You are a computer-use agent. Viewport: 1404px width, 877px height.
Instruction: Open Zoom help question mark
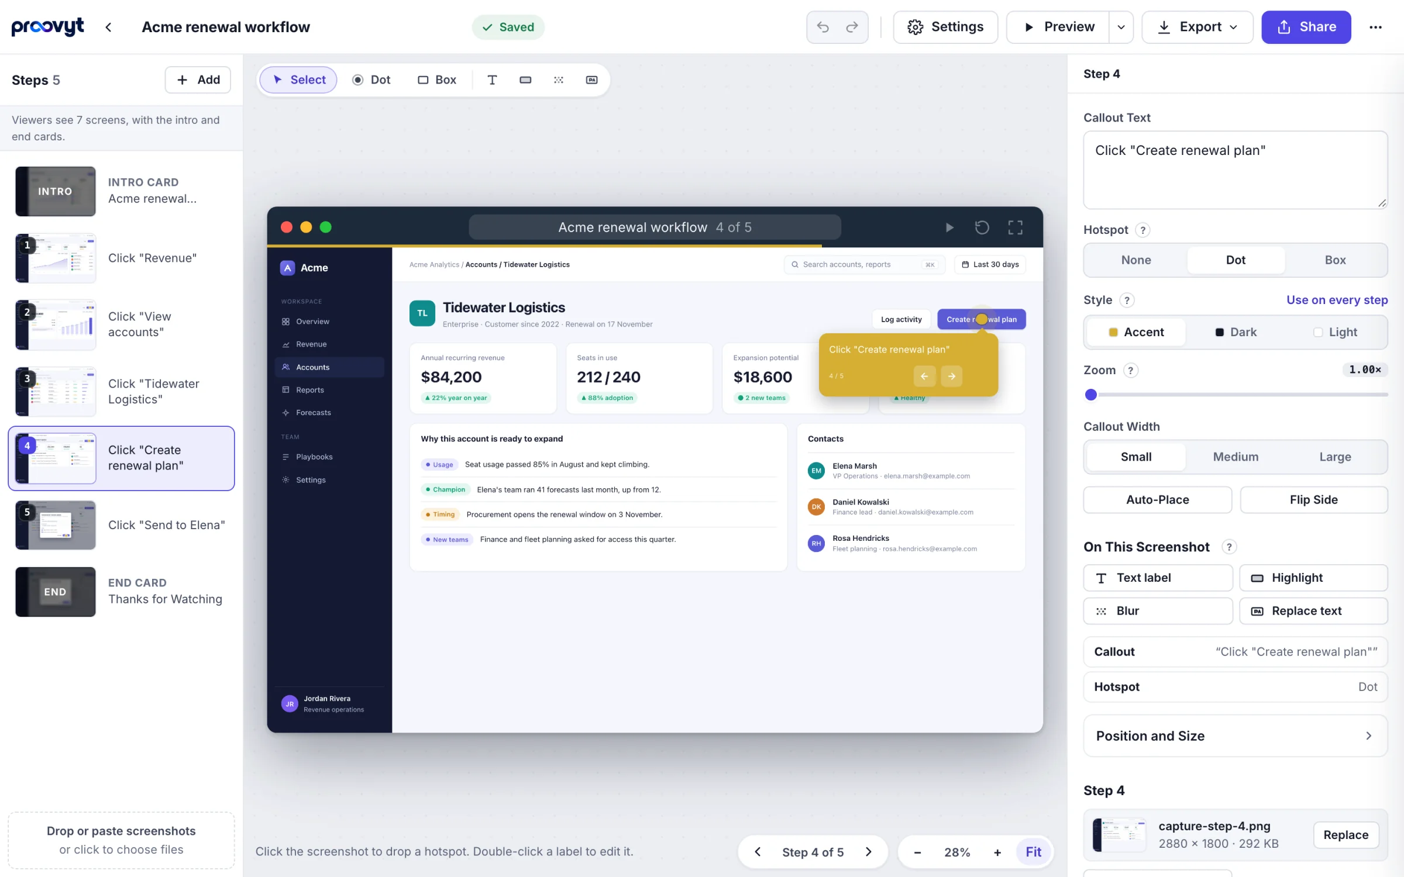(x=1131, y=370)
